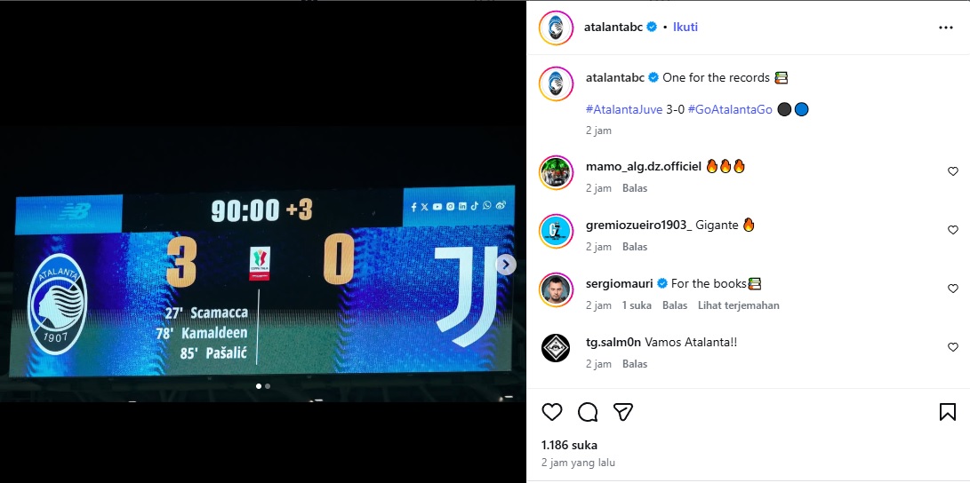Open the #GoAtalantaGo hashtag
This screenshot has height=483, width=970.
coord(730,109)
